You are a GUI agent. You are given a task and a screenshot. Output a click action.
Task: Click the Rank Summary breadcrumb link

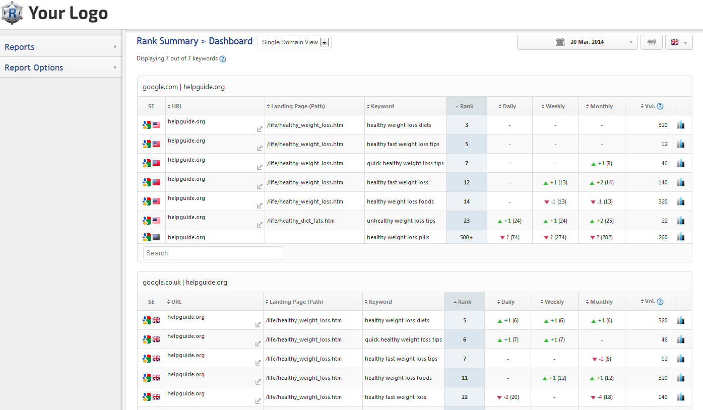(x=167, y=41)
